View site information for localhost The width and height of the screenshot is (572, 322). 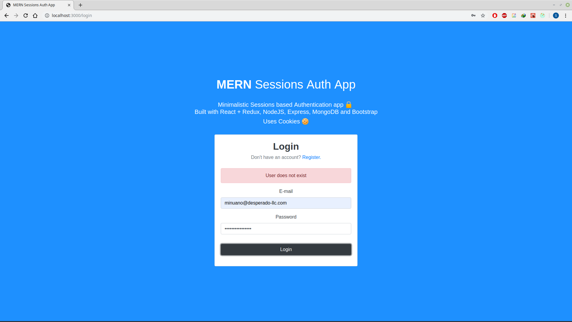[x=47, y=16]
